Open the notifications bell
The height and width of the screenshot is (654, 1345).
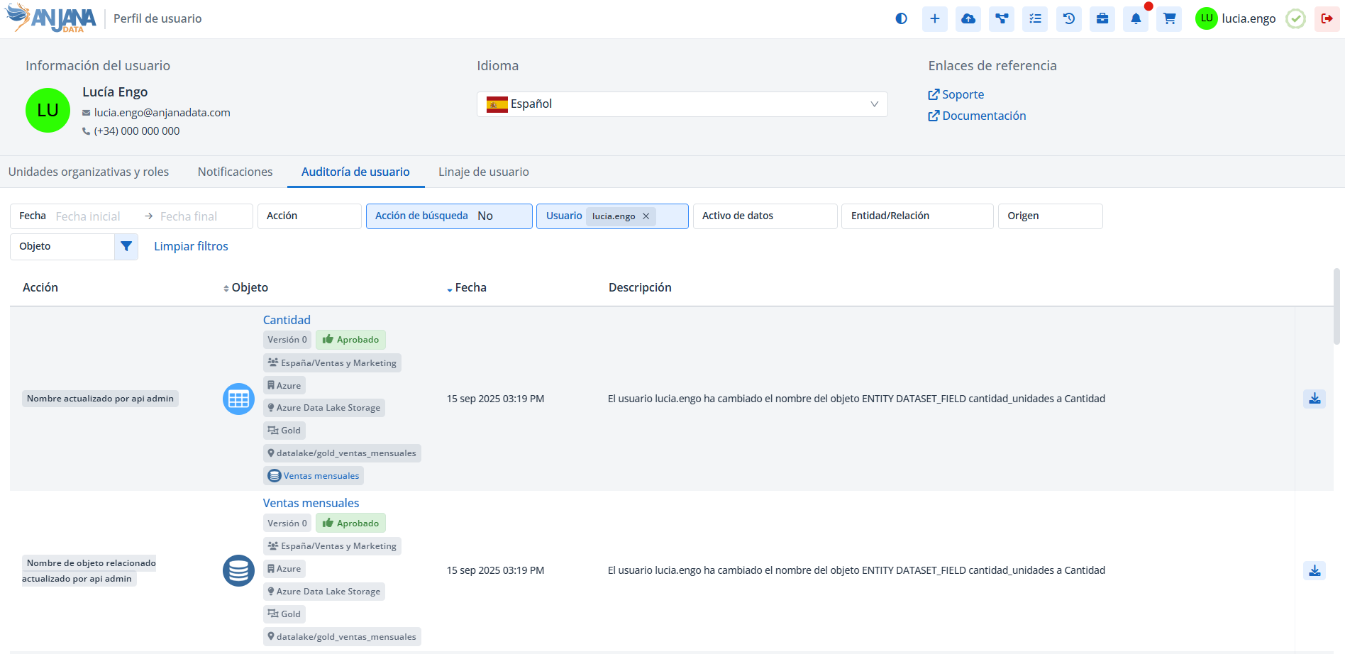(1136, 19)
